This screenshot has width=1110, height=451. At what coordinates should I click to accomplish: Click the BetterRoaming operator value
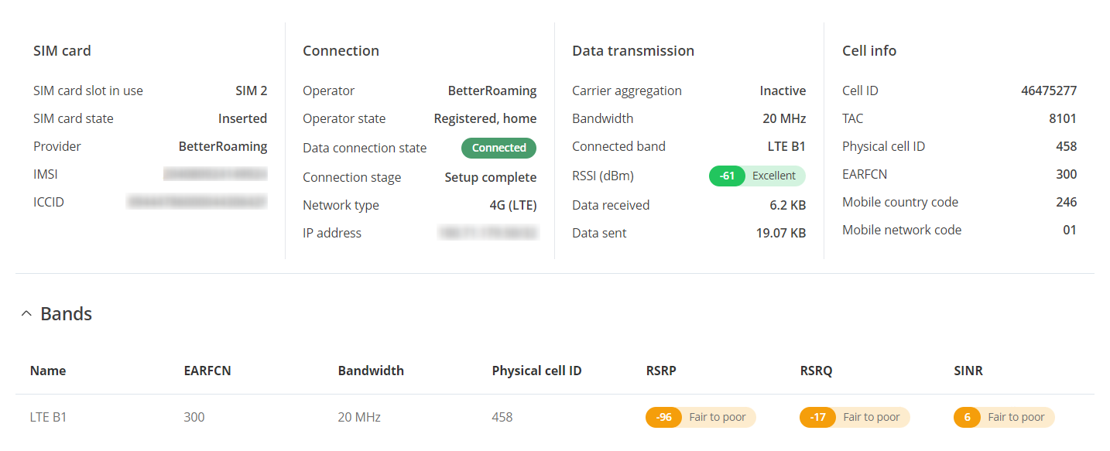492,91
